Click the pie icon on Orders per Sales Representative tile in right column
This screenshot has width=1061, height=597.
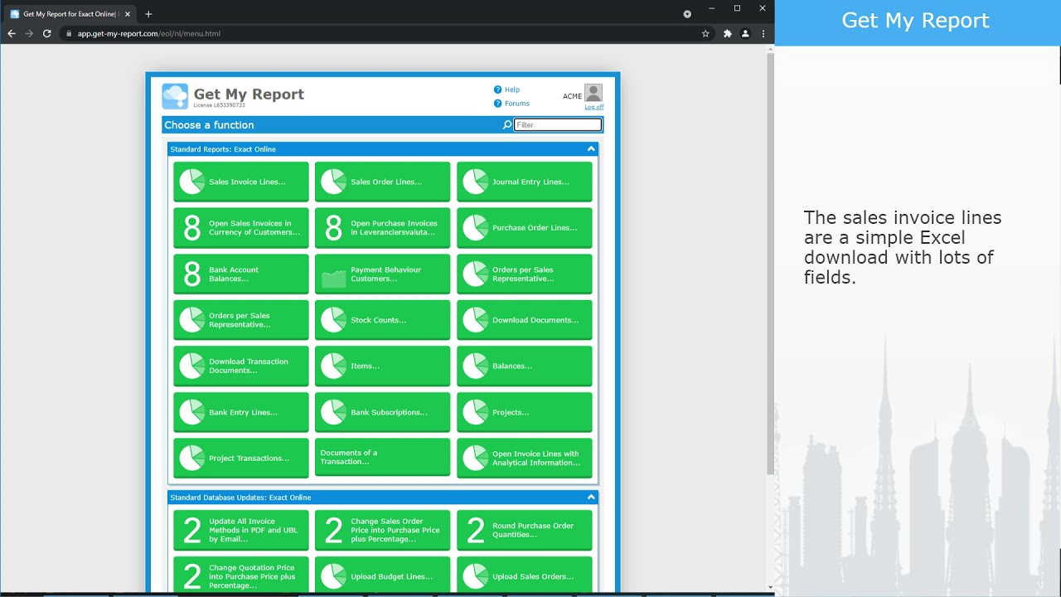click(x=475, y=274)
